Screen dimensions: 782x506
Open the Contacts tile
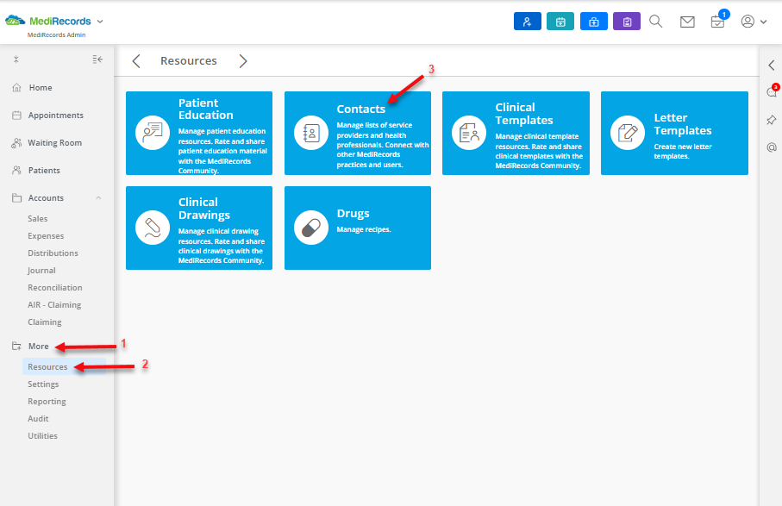pos(358,133)
